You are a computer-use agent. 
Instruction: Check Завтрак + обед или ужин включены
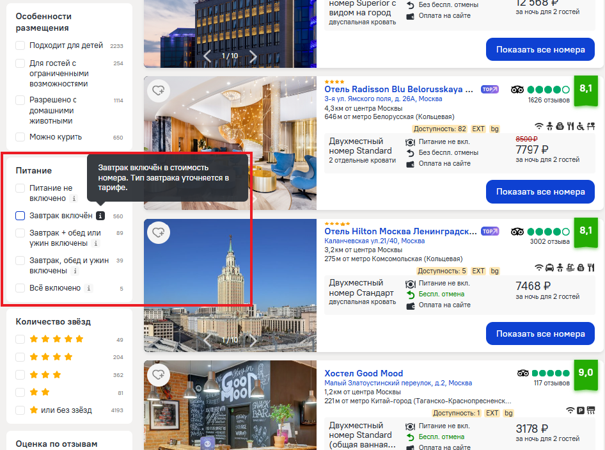20,233
